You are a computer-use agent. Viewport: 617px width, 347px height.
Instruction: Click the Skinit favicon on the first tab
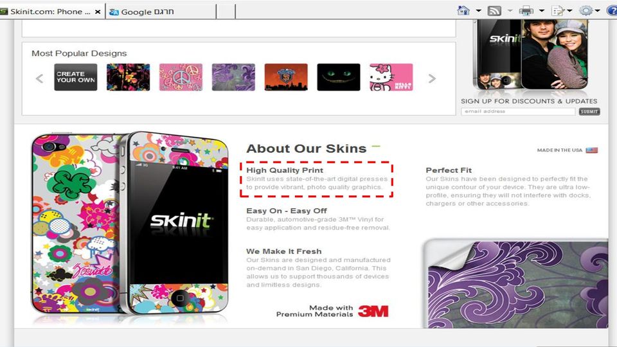pos(4,12)
